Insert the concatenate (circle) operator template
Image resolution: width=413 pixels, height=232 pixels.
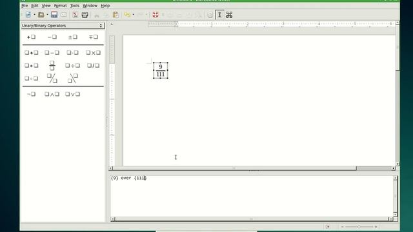tap(32, 79)
